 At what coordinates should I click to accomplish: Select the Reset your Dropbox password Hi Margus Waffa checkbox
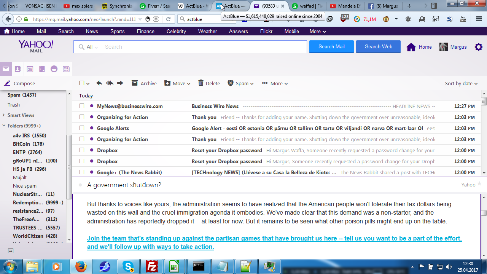click(82, 150)
